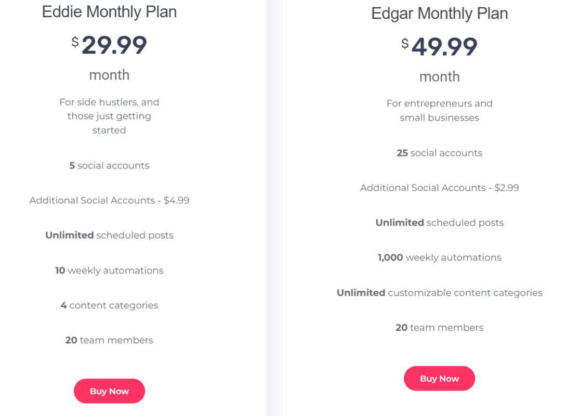
Task: Click 'Unlimited scheduled posts' in Edgar plan
Action: (x=440, y=223)
